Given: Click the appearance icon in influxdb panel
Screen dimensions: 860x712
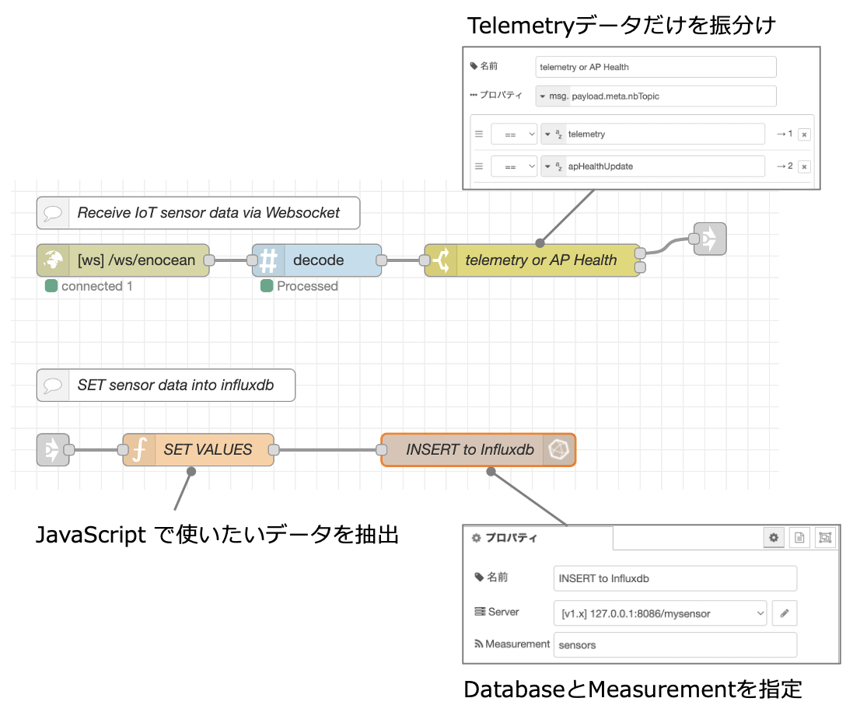Looking at the screenshot, I should [x=825, y=538].
